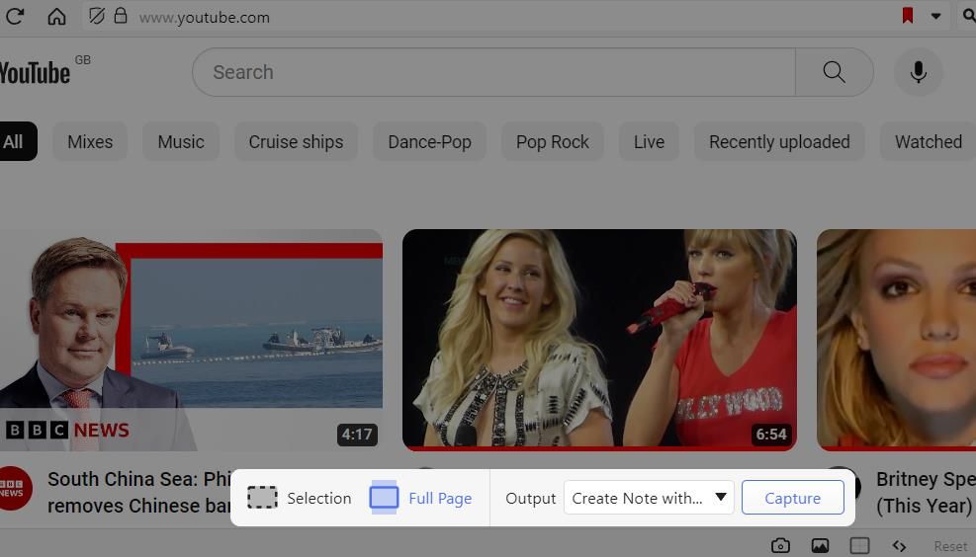The image size is (976, 557).
Task: Click into the YouTube Search field
Action: pyautogui.click(x=494, y=72)
